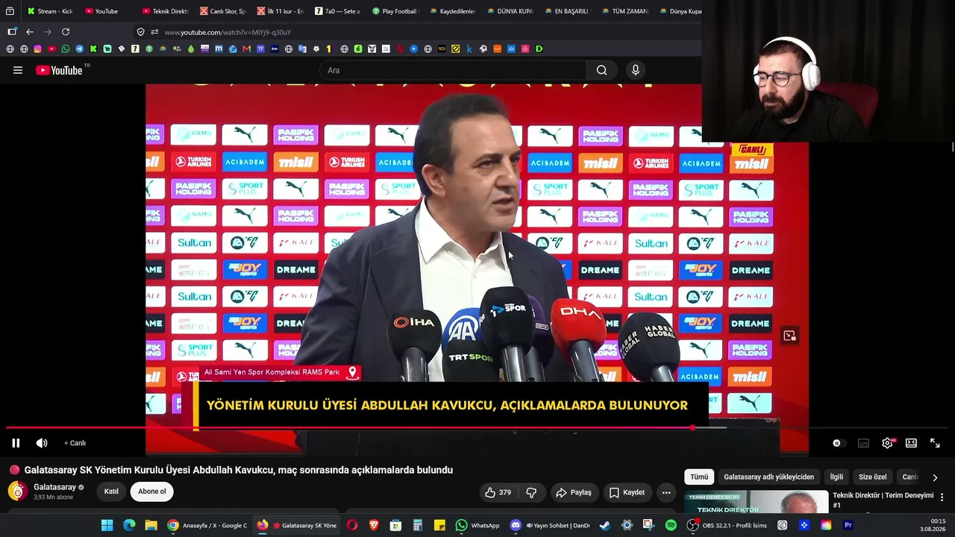The image size is (955, 537).
Task: Jump to the Canlı live indicator
Action: (75, 443)
